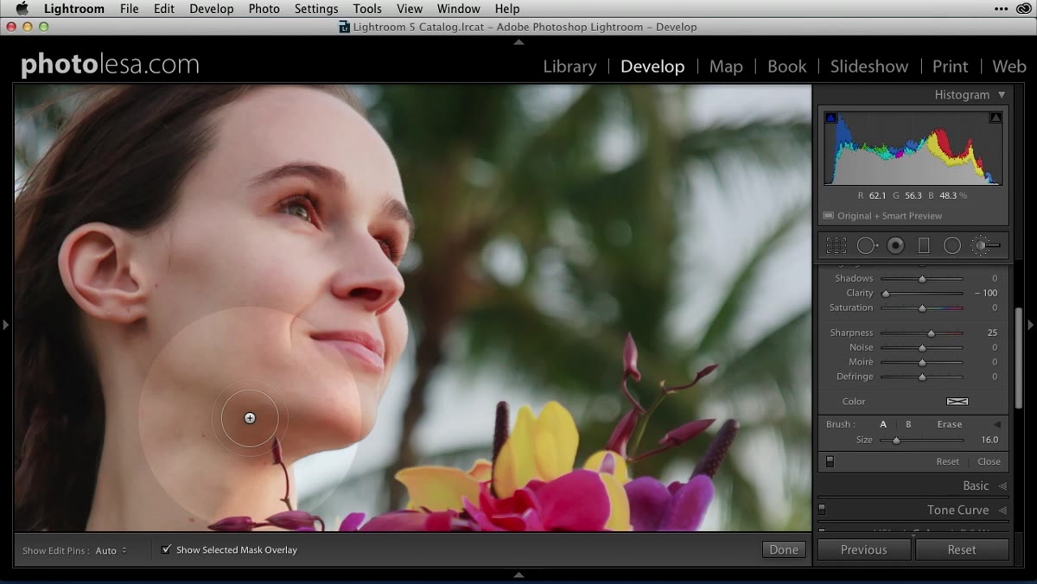The image size is (1037, 584).
Task: Click the Clarity value -100
Action: click(x=986, y=294)
